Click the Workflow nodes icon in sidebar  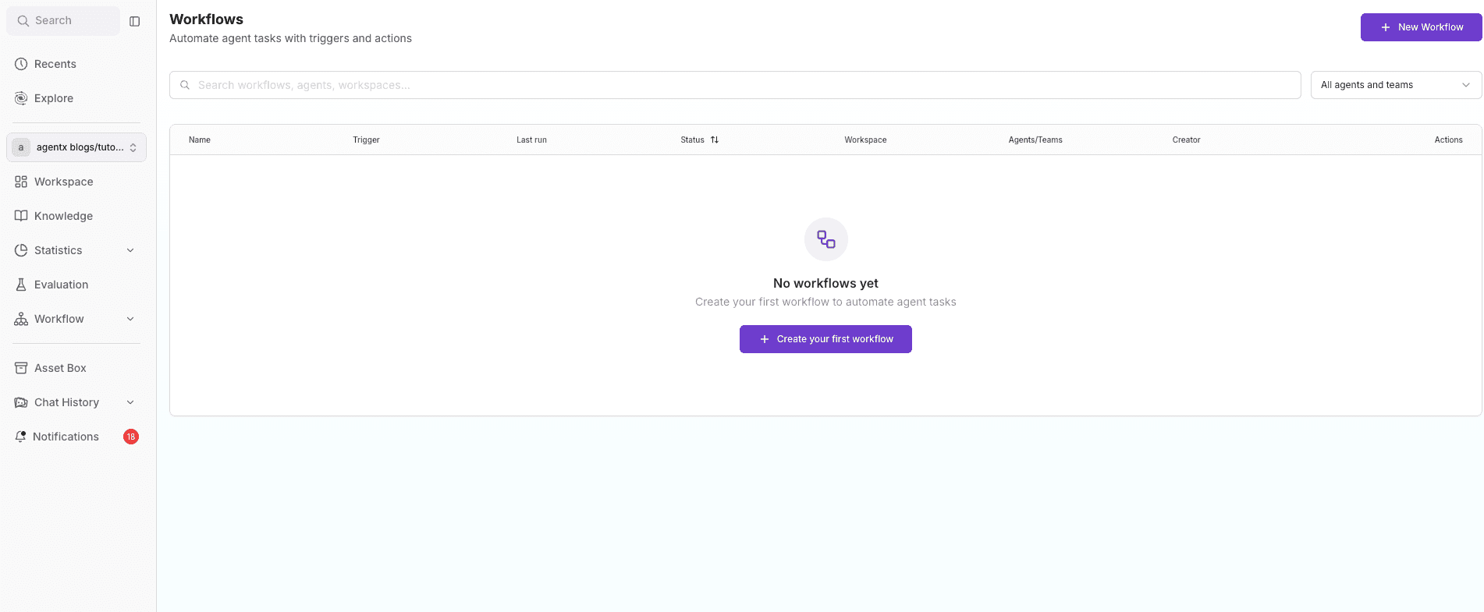tap(21, 319)
